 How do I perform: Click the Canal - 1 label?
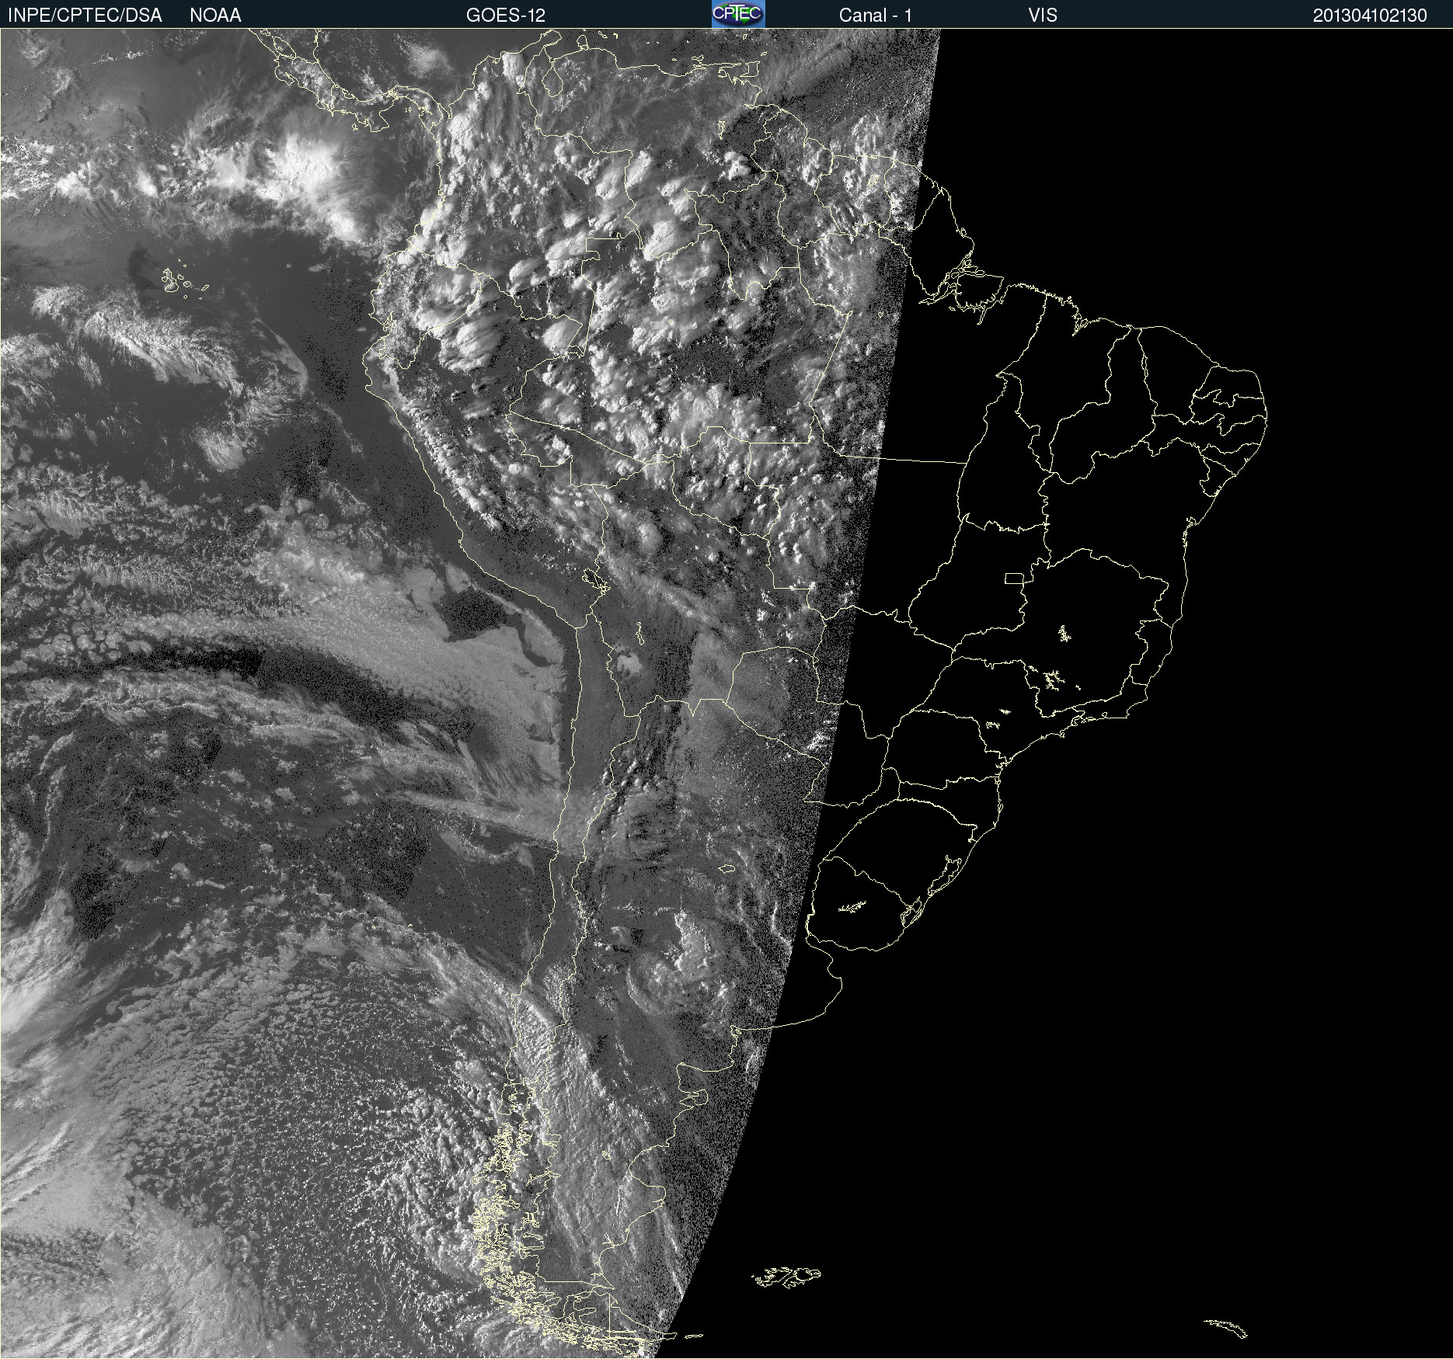(x=875, y=16)
